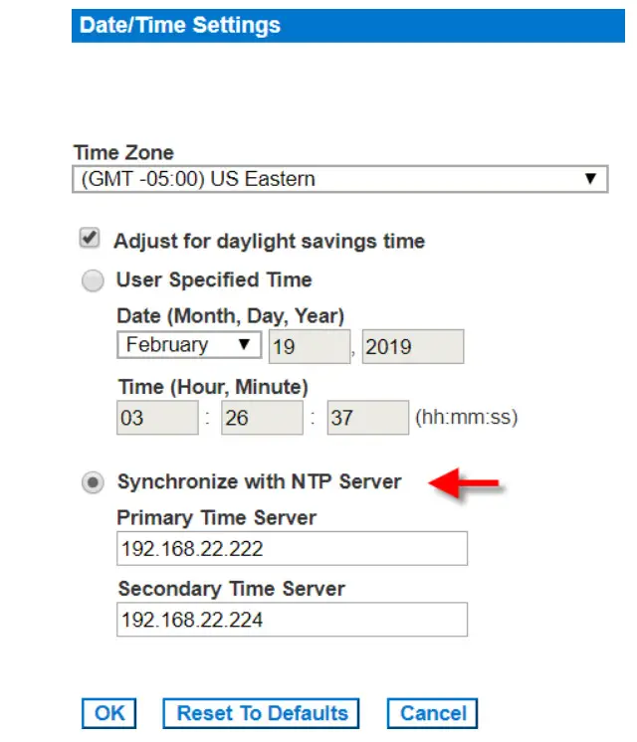The height and width of the screenshot is (742, 637).
Task: Focus the Secondary Time Server address field
Action: (x=292, y=620)
